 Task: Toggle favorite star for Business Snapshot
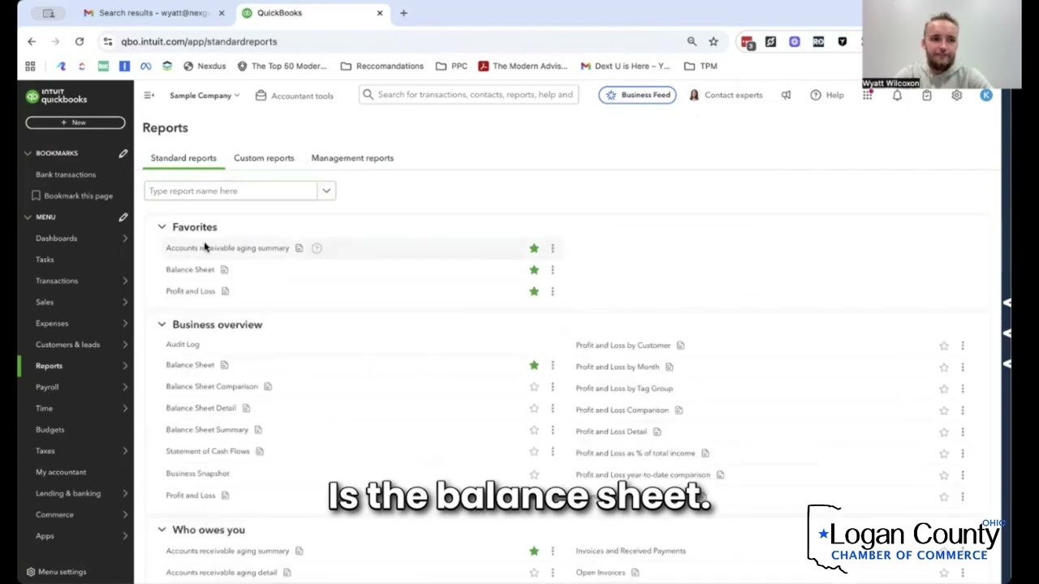(x=534, y=474)
